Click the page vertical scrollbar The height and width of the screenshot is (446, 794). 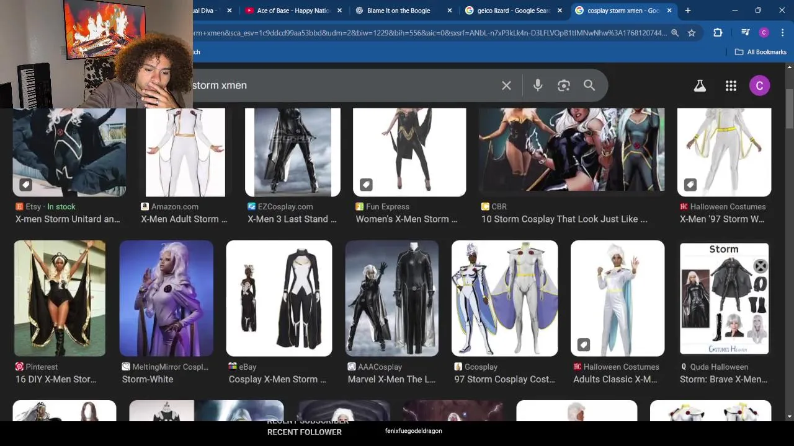point(789,108)
